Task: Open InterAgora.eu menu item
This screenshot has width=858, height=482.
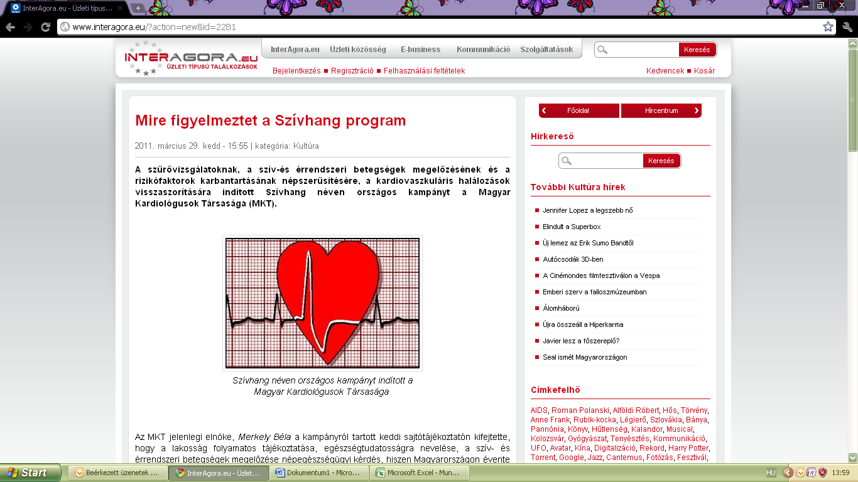Action: coord(295,50)
